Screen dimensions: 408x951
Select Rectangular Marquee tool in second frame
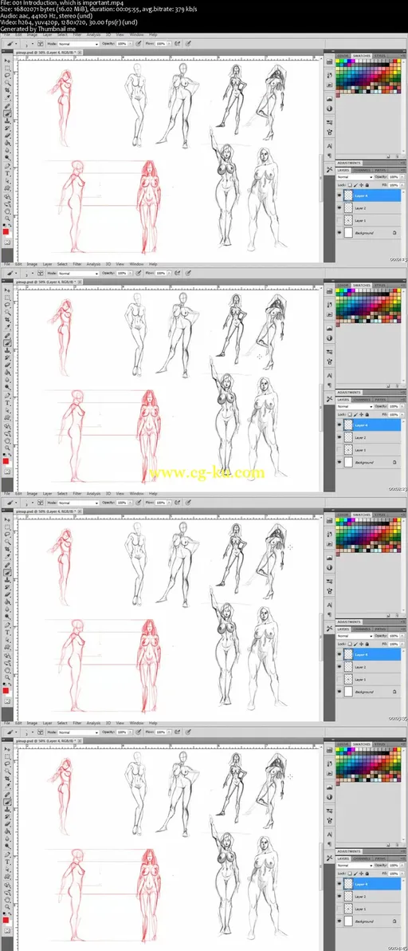coord(7,297)
